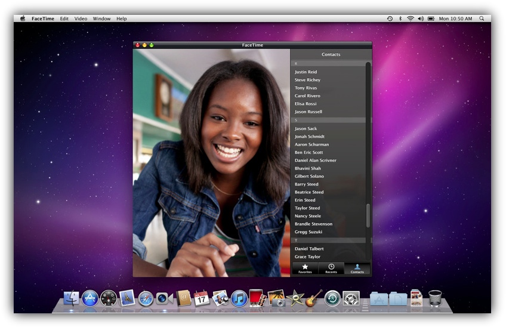The width and height of the screenshot is (506, 327).
Task: Open the Applications folder stack in Dock
Action: [379, 298]
